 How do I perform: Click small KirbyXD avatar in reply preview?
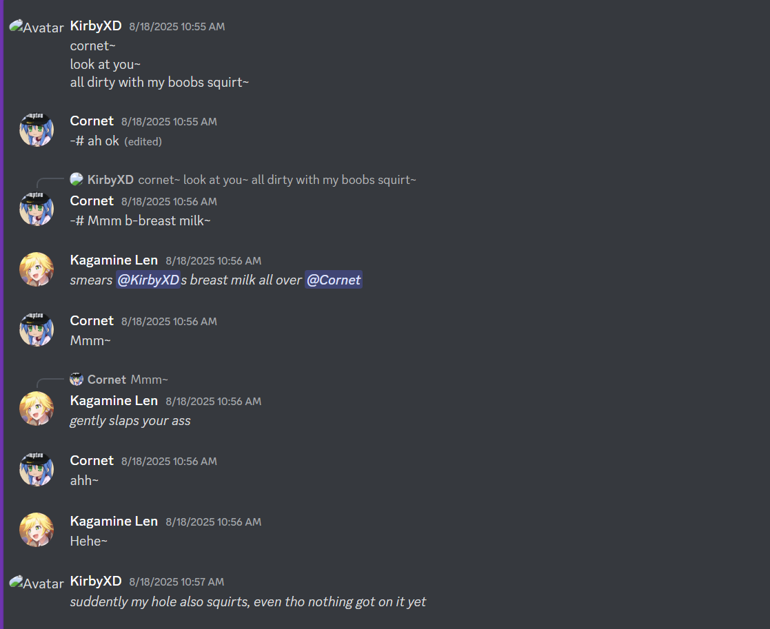[76, 180]
